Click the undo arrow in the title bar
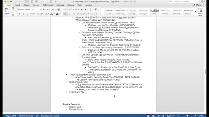Viewport: 209px width, 117px height. [x=41, y=2]
